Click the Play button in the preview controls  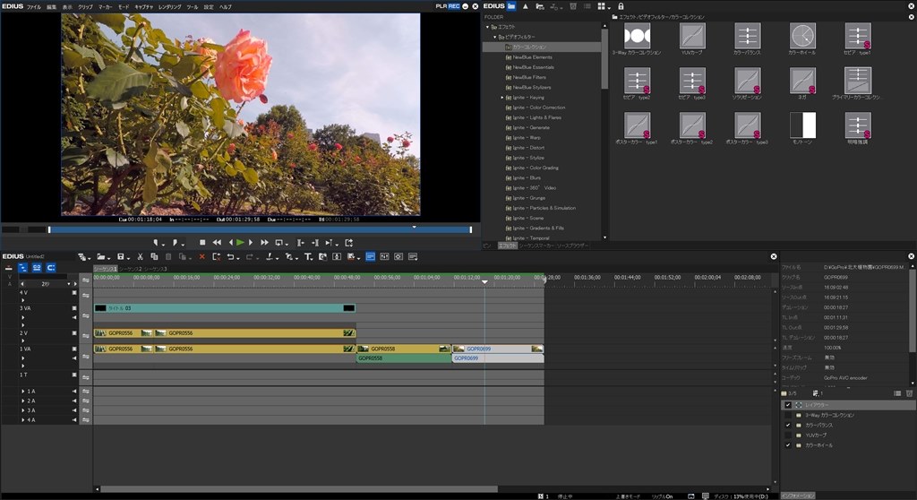[x=240, y=243]
